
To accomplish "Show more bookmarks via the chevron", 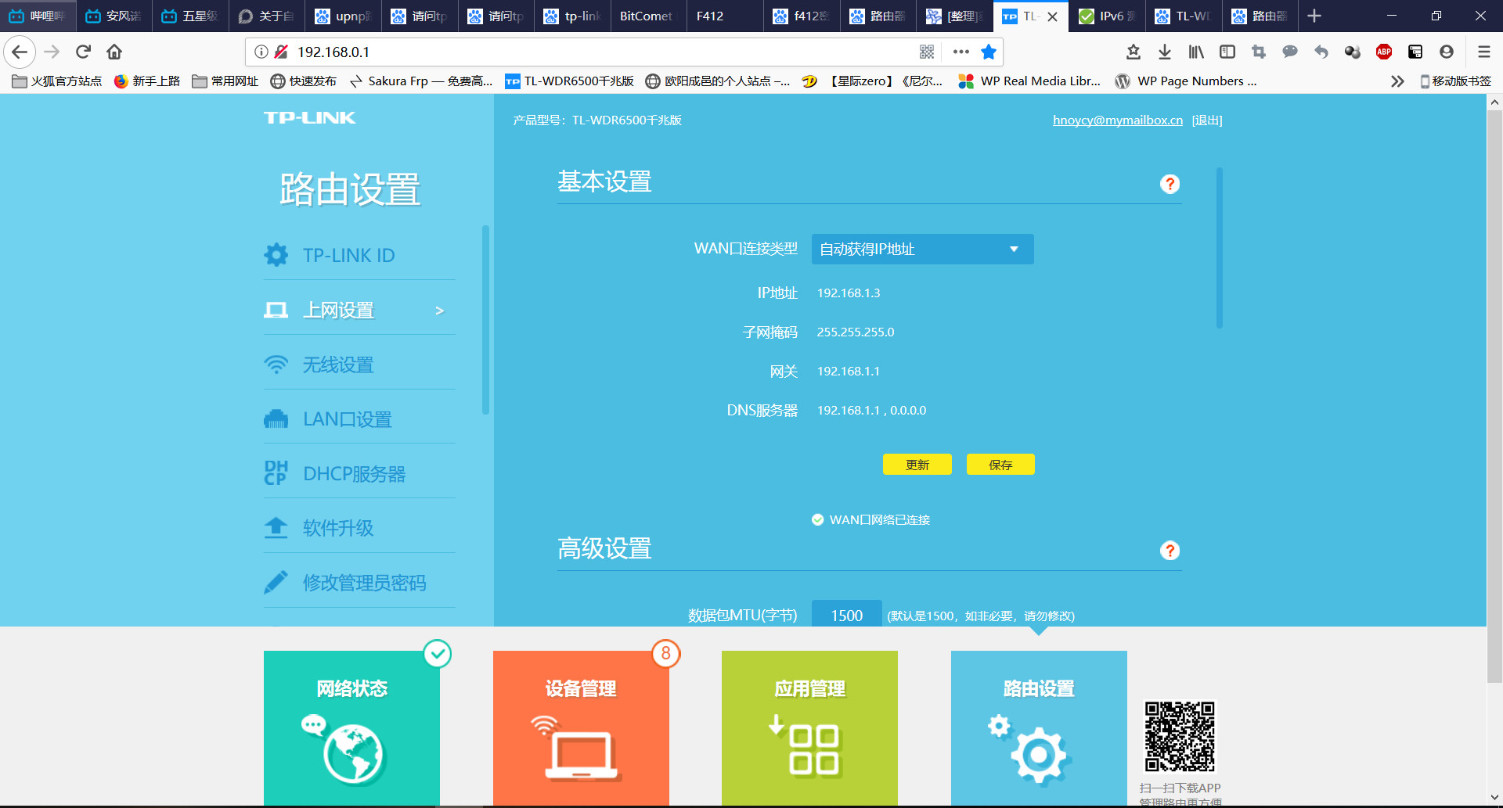I will click(1397, 81).
